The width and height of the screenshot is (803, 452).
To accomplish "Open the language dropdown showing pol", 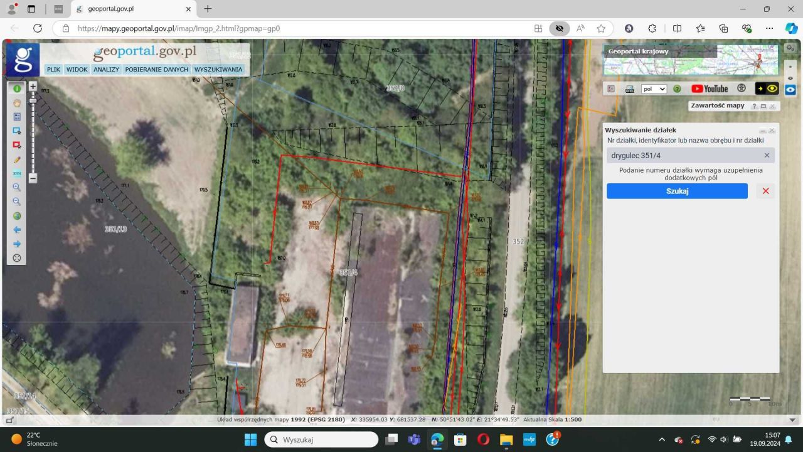I will [654, 89].
